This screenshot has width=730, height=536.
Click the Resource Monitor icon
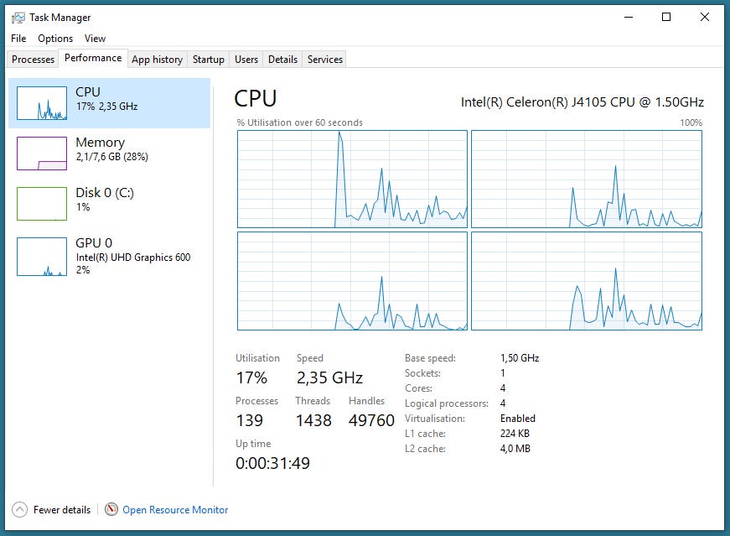[x=111, y=509]
